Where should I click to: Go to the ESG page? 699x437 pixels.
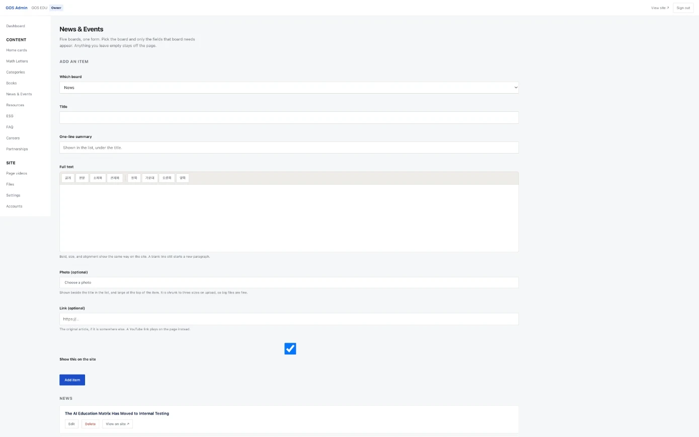[10, 116]
